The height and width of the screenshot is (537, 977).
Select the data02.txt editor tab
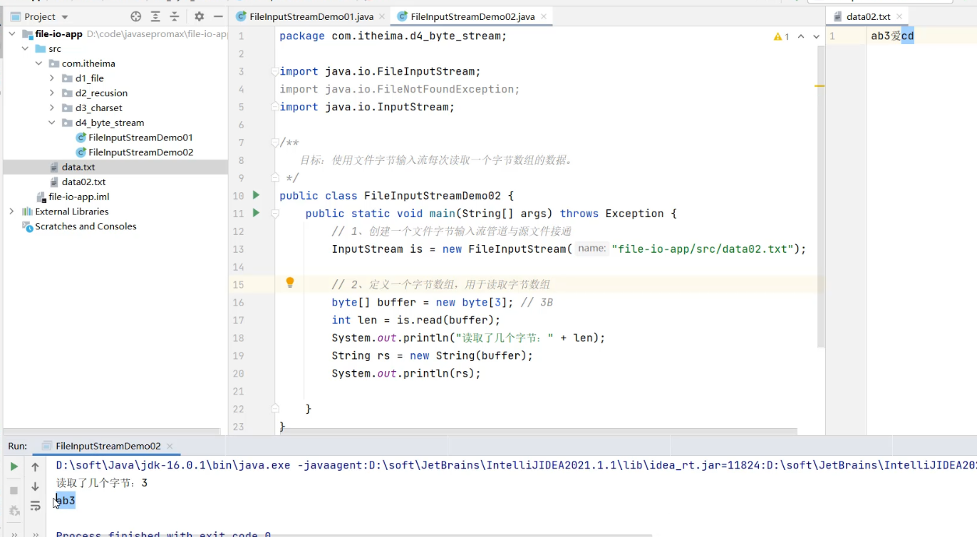(x=868, y=16)
